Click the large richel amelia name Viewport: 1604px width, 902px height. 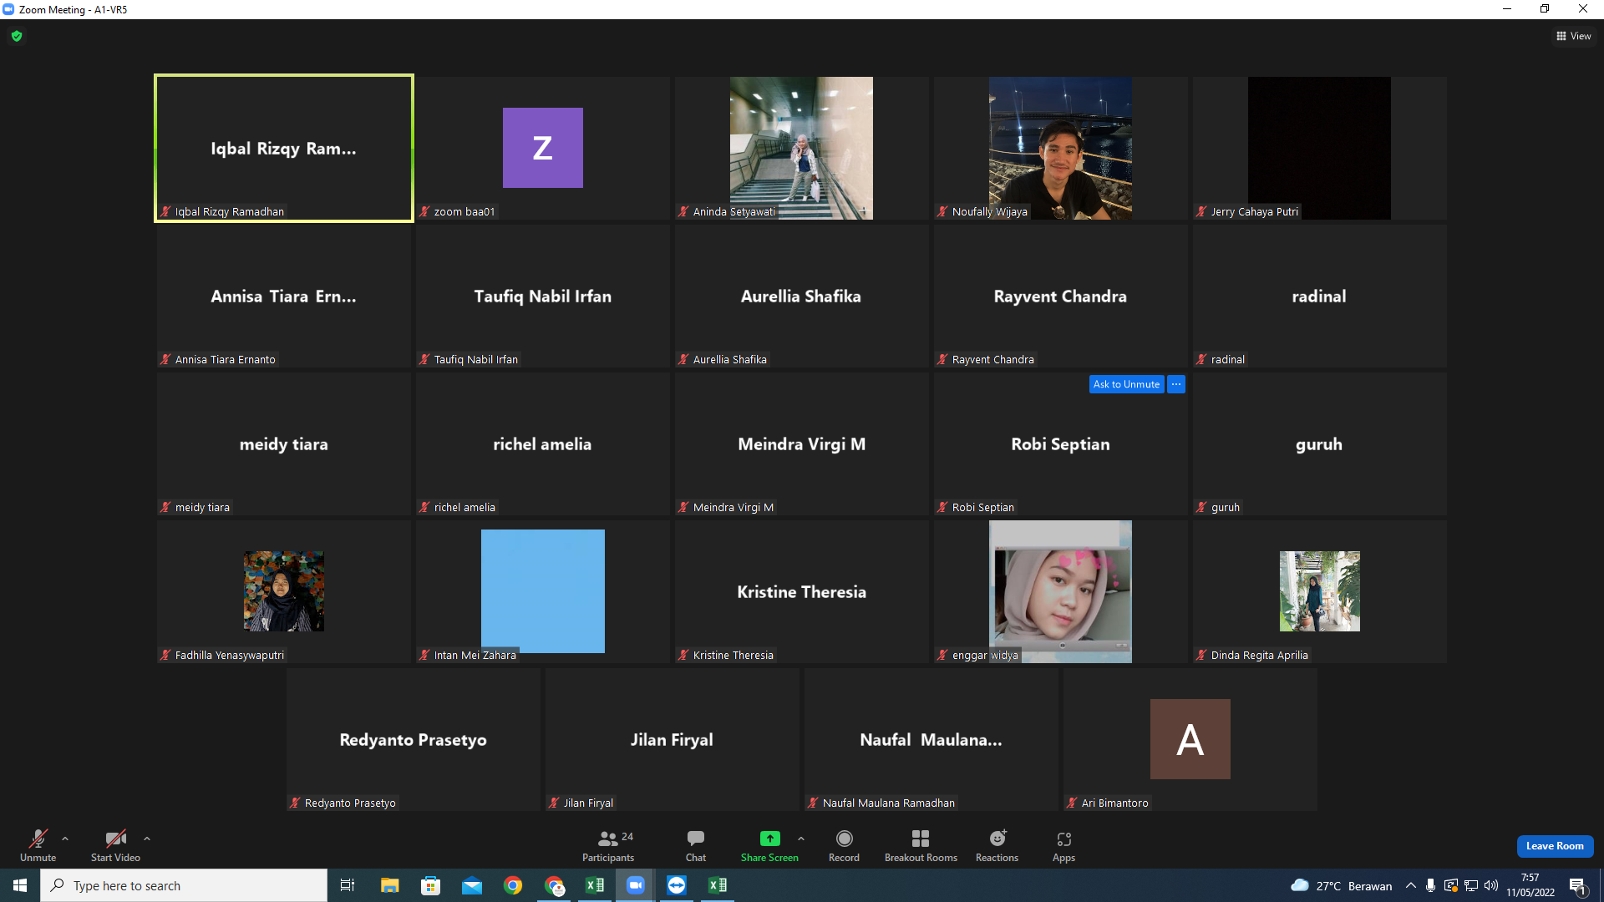tap(542, 444)
